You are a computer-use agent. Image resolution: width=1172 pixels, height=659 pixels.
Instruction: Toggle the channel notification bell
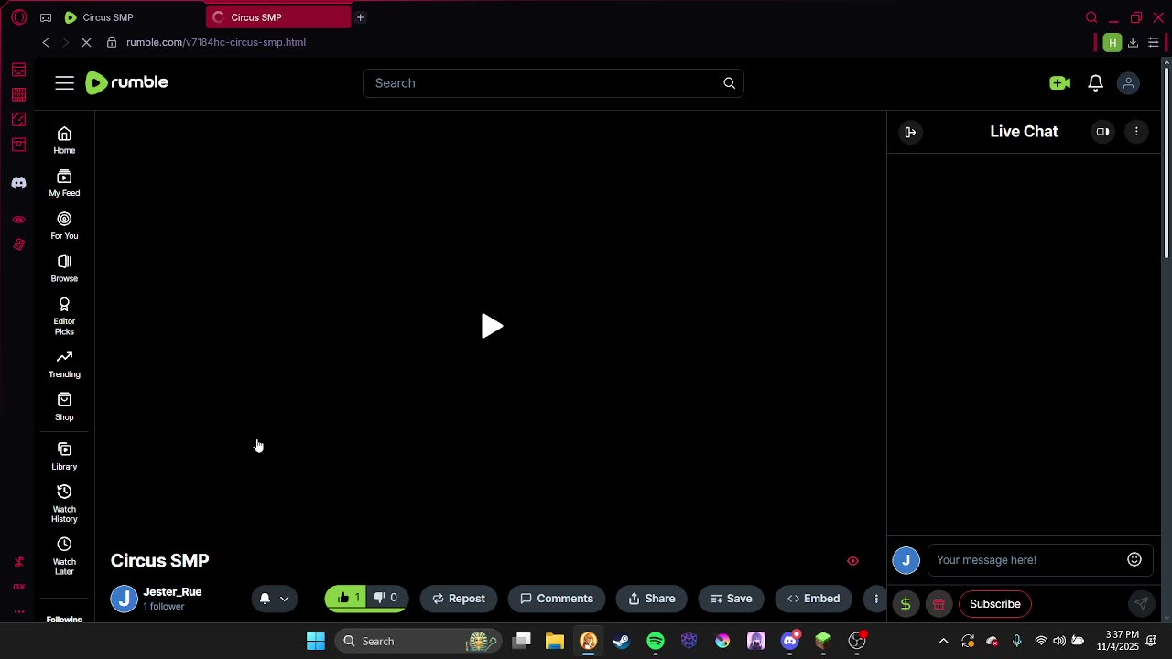pos(265,599)
